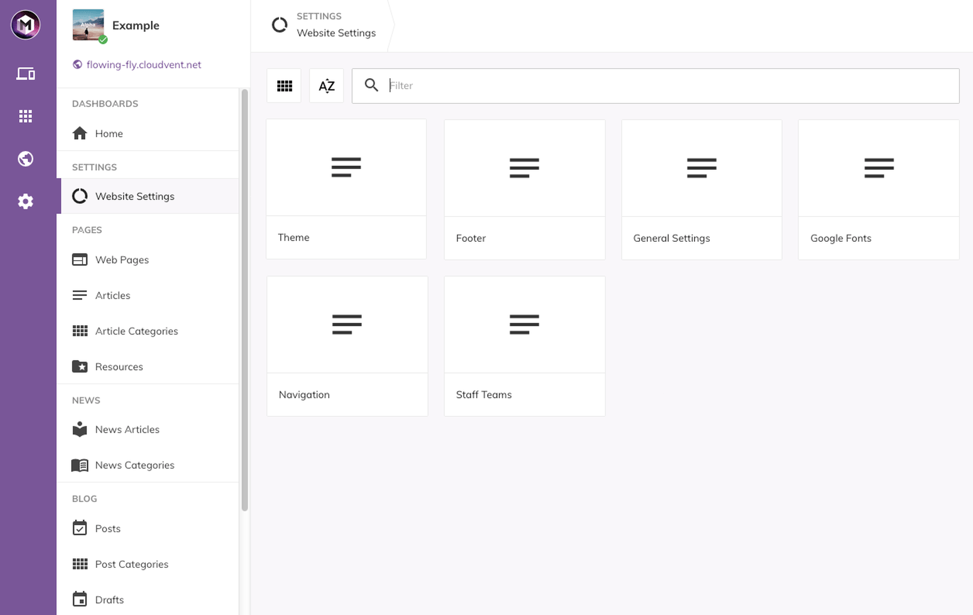Open the Staff Teams card
Image resolution: width=973 pixels, height=615 pixels.
525,346
